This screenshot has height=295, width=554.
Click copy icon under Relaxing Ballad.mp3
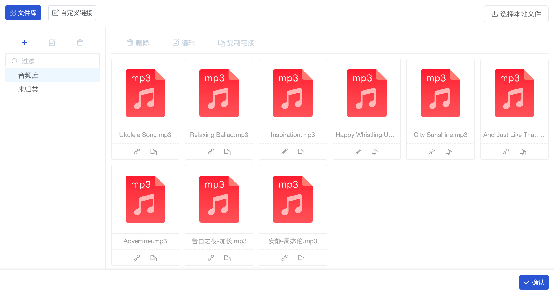[x=227, y=152]
